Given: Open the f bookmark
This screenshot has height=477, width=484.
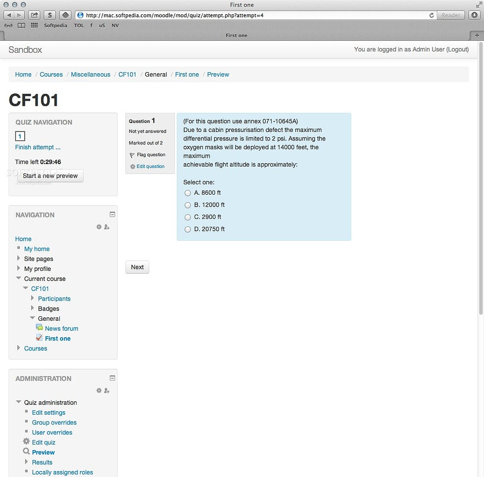Looking at the screenshot, I should click(91, 25).
